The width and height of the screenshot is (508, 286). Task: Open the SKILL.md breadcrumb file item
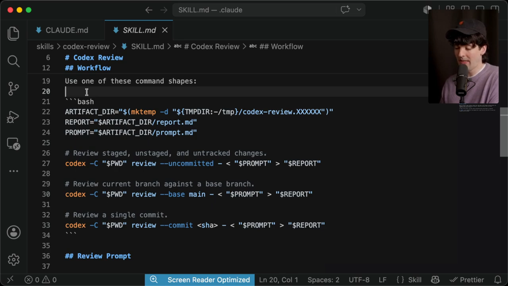(143, 46)
